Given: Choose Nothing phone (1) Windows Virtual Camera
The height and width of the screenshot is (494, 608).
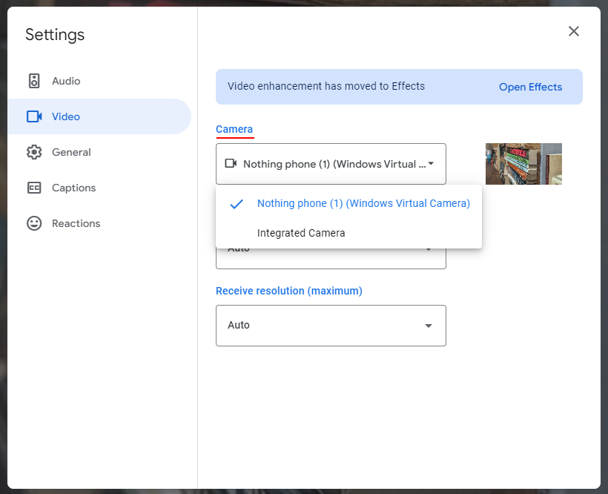Looking at the screenshot, I should [349, 203].
